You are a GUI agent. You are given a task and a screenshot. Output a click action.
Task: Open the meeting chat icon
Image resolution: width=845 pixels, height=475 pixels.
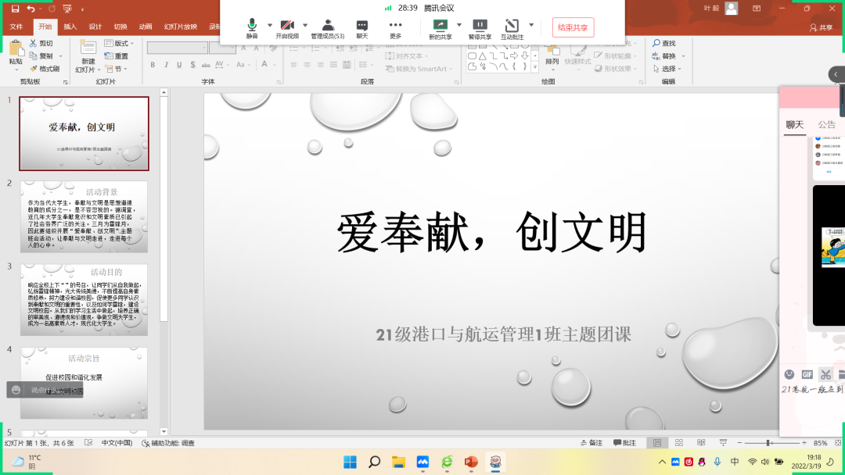[362, 26]
